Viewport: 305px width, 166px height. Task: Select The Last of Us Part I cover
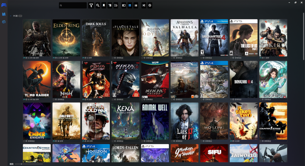[x=244, y=38]
